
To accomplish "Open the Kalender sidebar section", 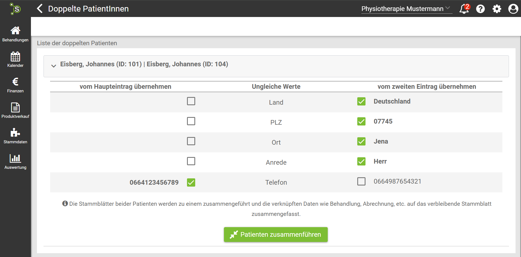I will point(15,59).
